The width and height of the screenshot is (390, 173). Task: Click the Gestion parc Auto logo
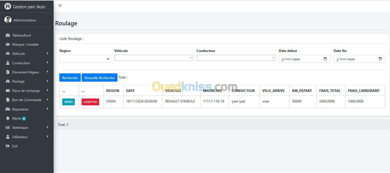(8, 7)
